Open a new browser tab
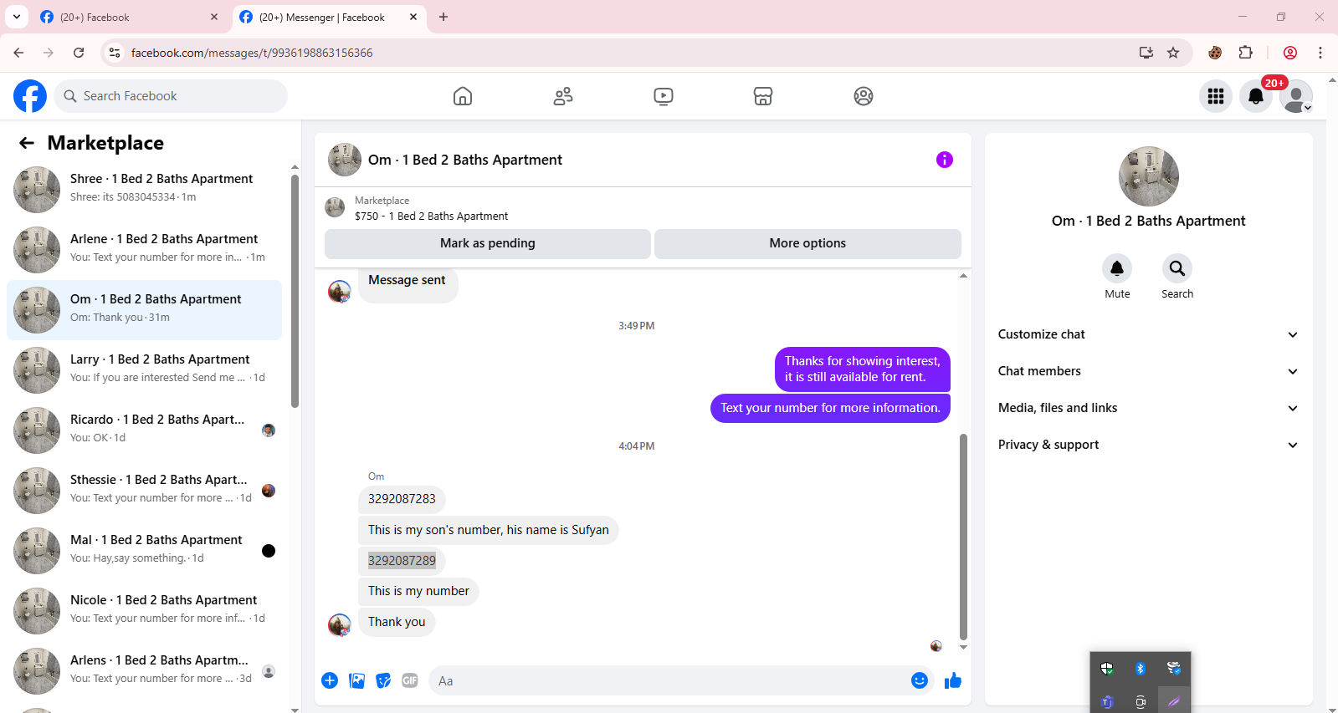 point(443,17)
